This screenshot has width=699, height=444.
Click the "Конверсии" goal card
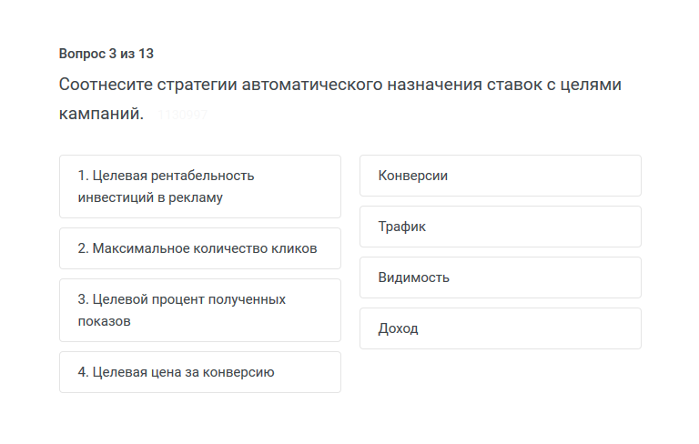click(500, 176)
